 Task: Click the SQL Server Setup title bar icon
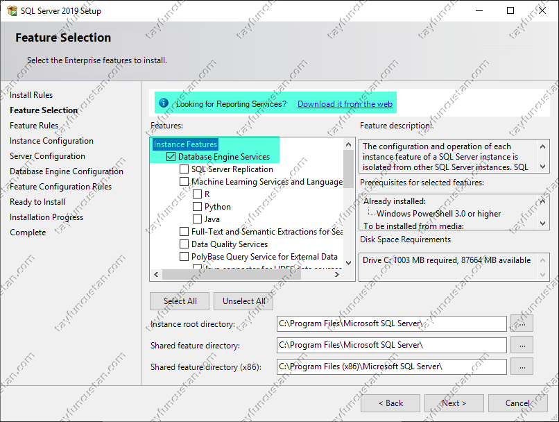point(12,10)
